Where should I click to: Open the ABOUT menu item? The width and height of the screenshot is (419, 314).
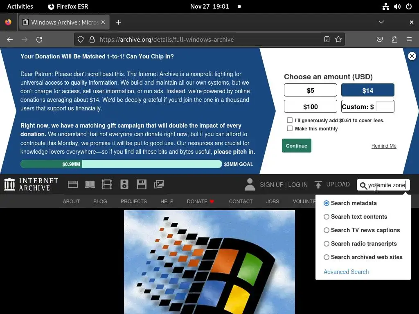(71, 201)
